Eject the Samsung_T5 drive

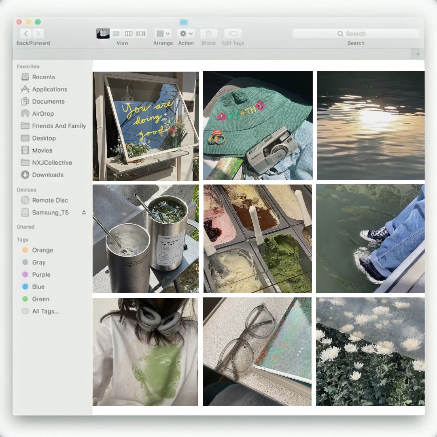pyautogui.click(x=84, y=212)
